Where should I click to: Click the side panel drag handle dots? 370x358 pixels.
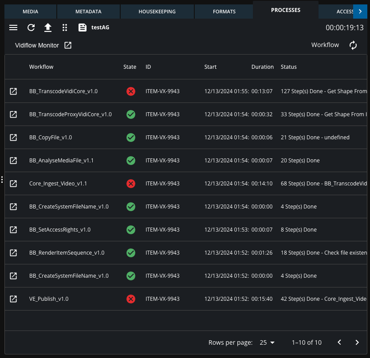click(x=2, y=179)
